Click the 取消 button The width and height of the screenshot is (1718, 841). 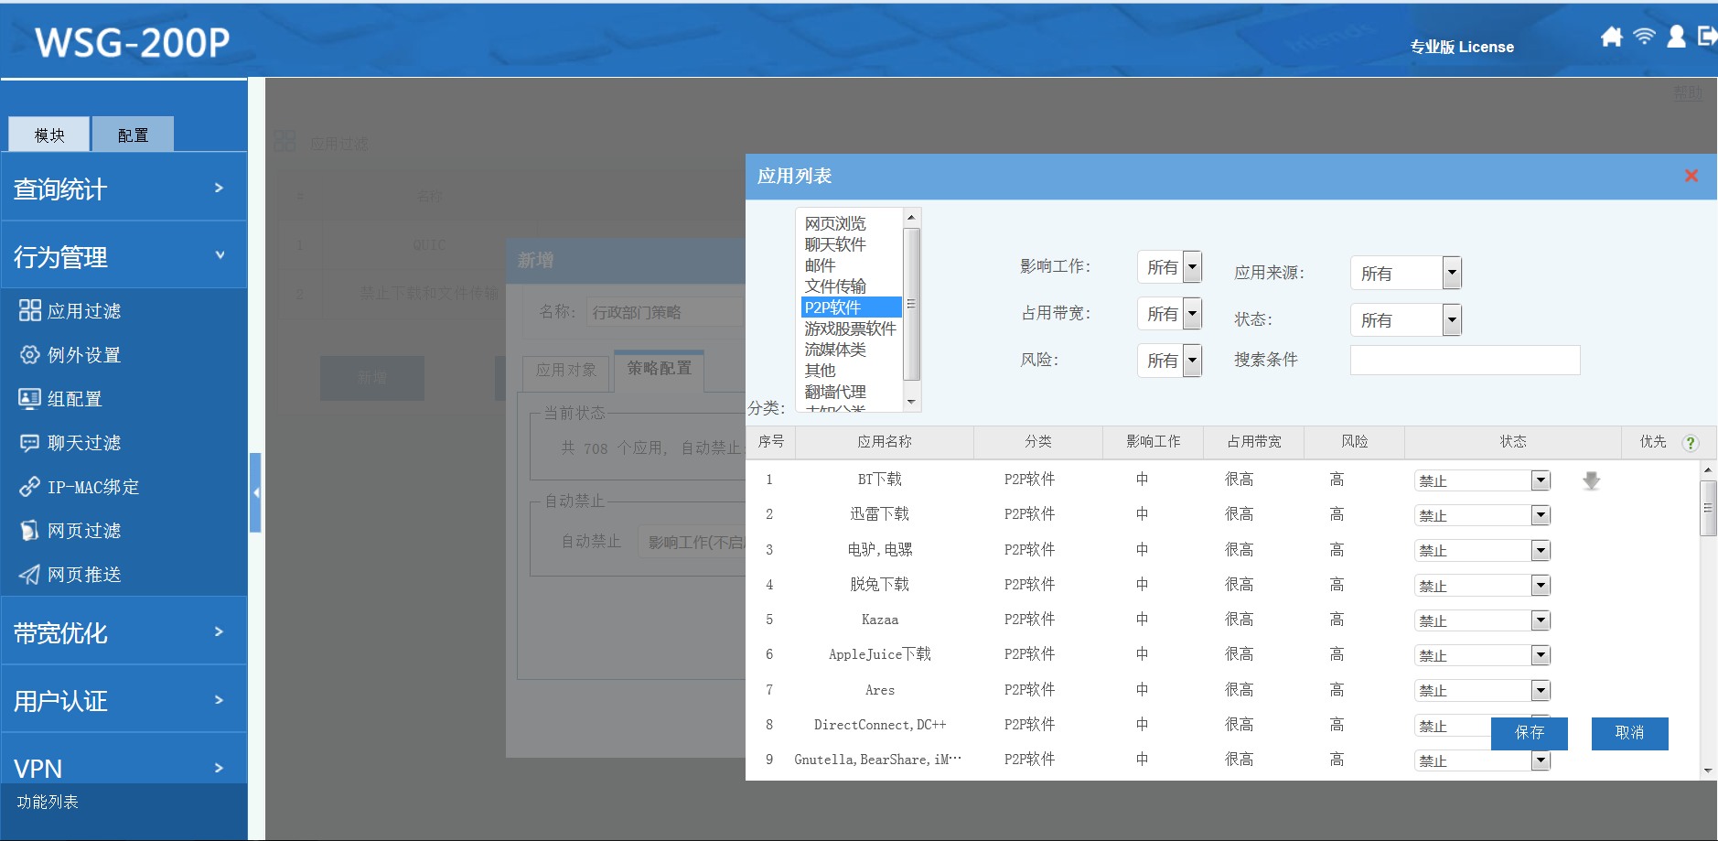(x=1629, y=733)
